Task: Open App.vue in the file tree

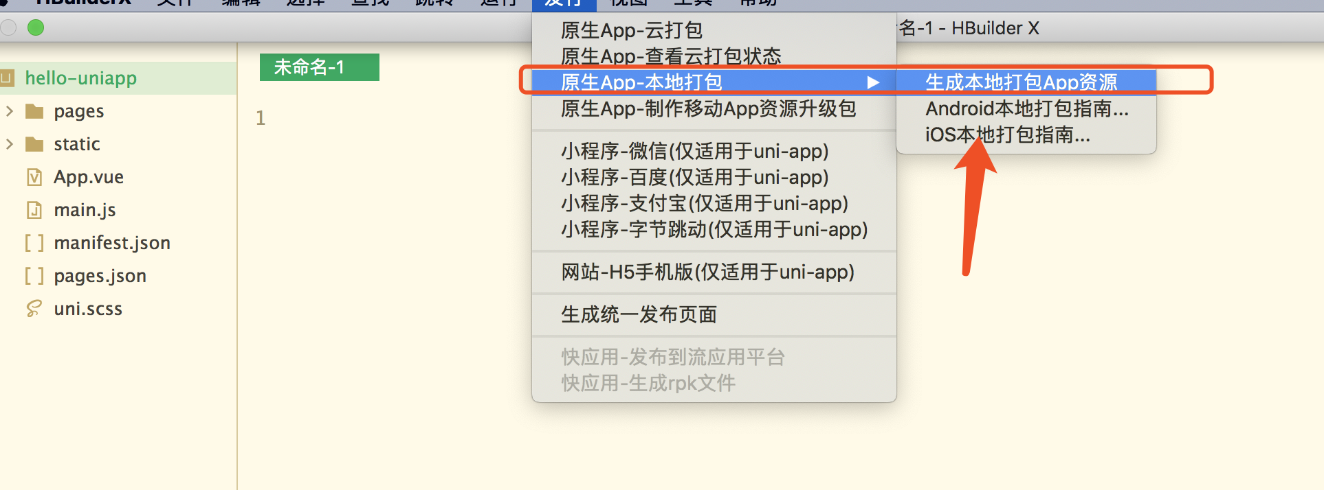Action: point(89,177)
